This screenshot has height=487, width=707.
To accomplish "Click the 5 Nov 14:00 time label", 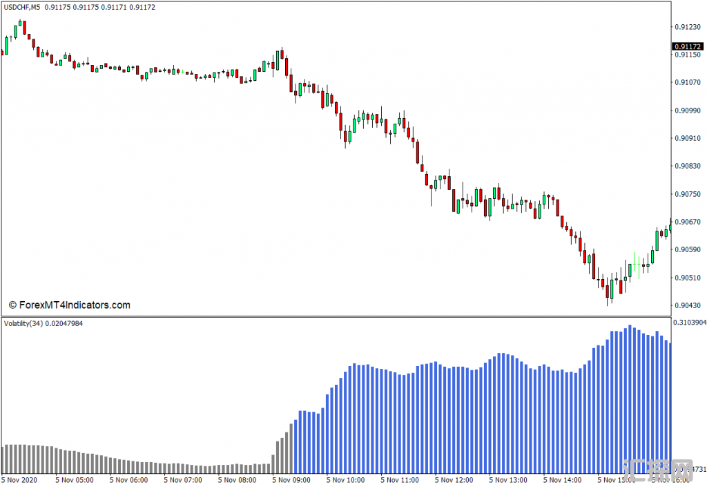I will pyautogui.click(x=563, y=479).
